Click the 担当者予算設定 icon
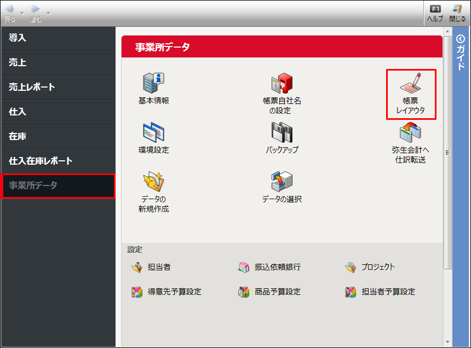Image resolution: width=471 pixels, height=348 pixels. pos(351,292)
